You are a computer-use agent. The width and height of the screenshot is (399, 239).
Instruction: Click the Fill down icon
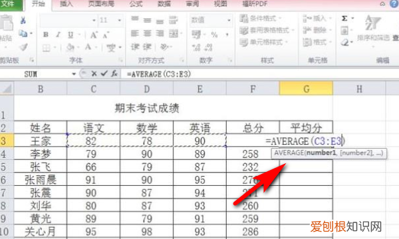344,31
